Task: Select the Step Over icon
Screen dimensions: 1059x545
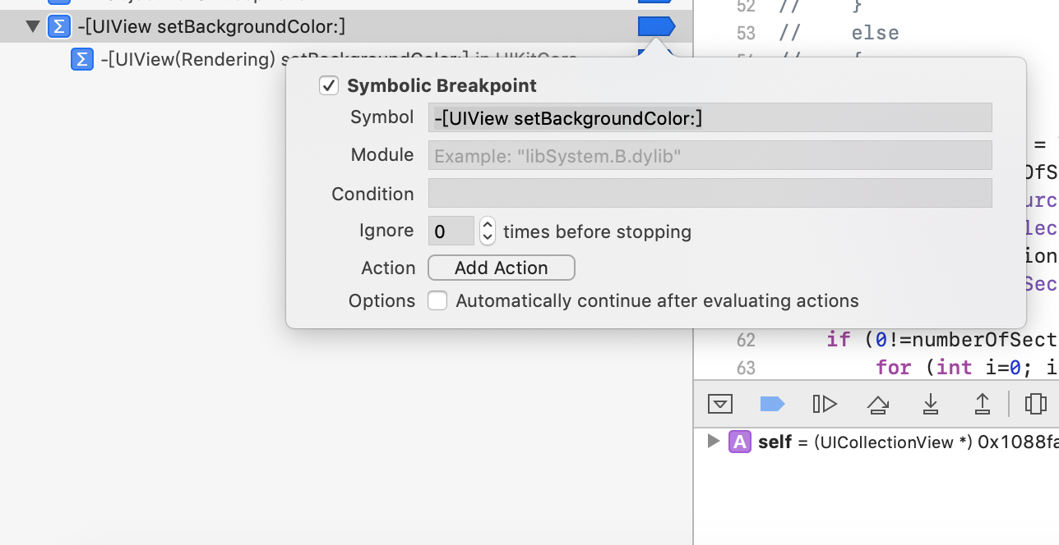Action: click(x=878, y=404)
